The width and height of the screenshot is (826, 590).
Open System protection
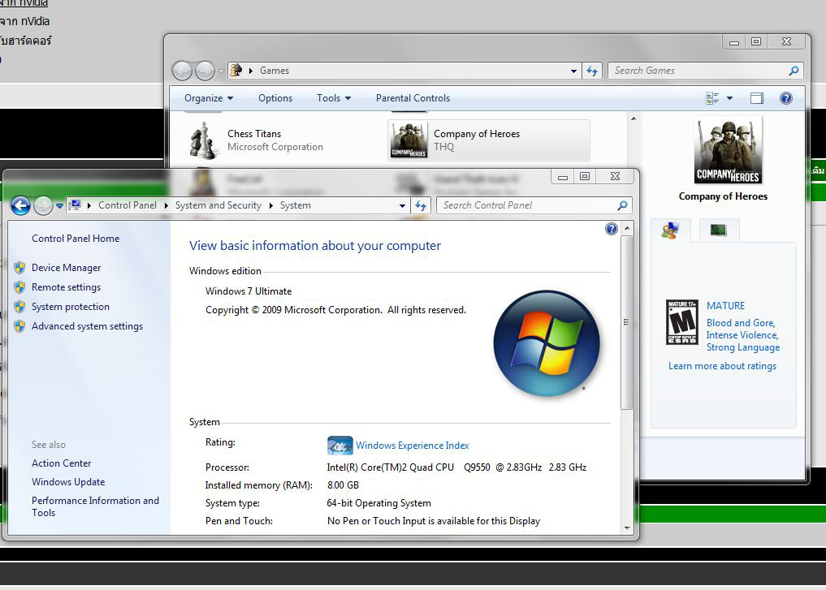(x=71, y=307)
